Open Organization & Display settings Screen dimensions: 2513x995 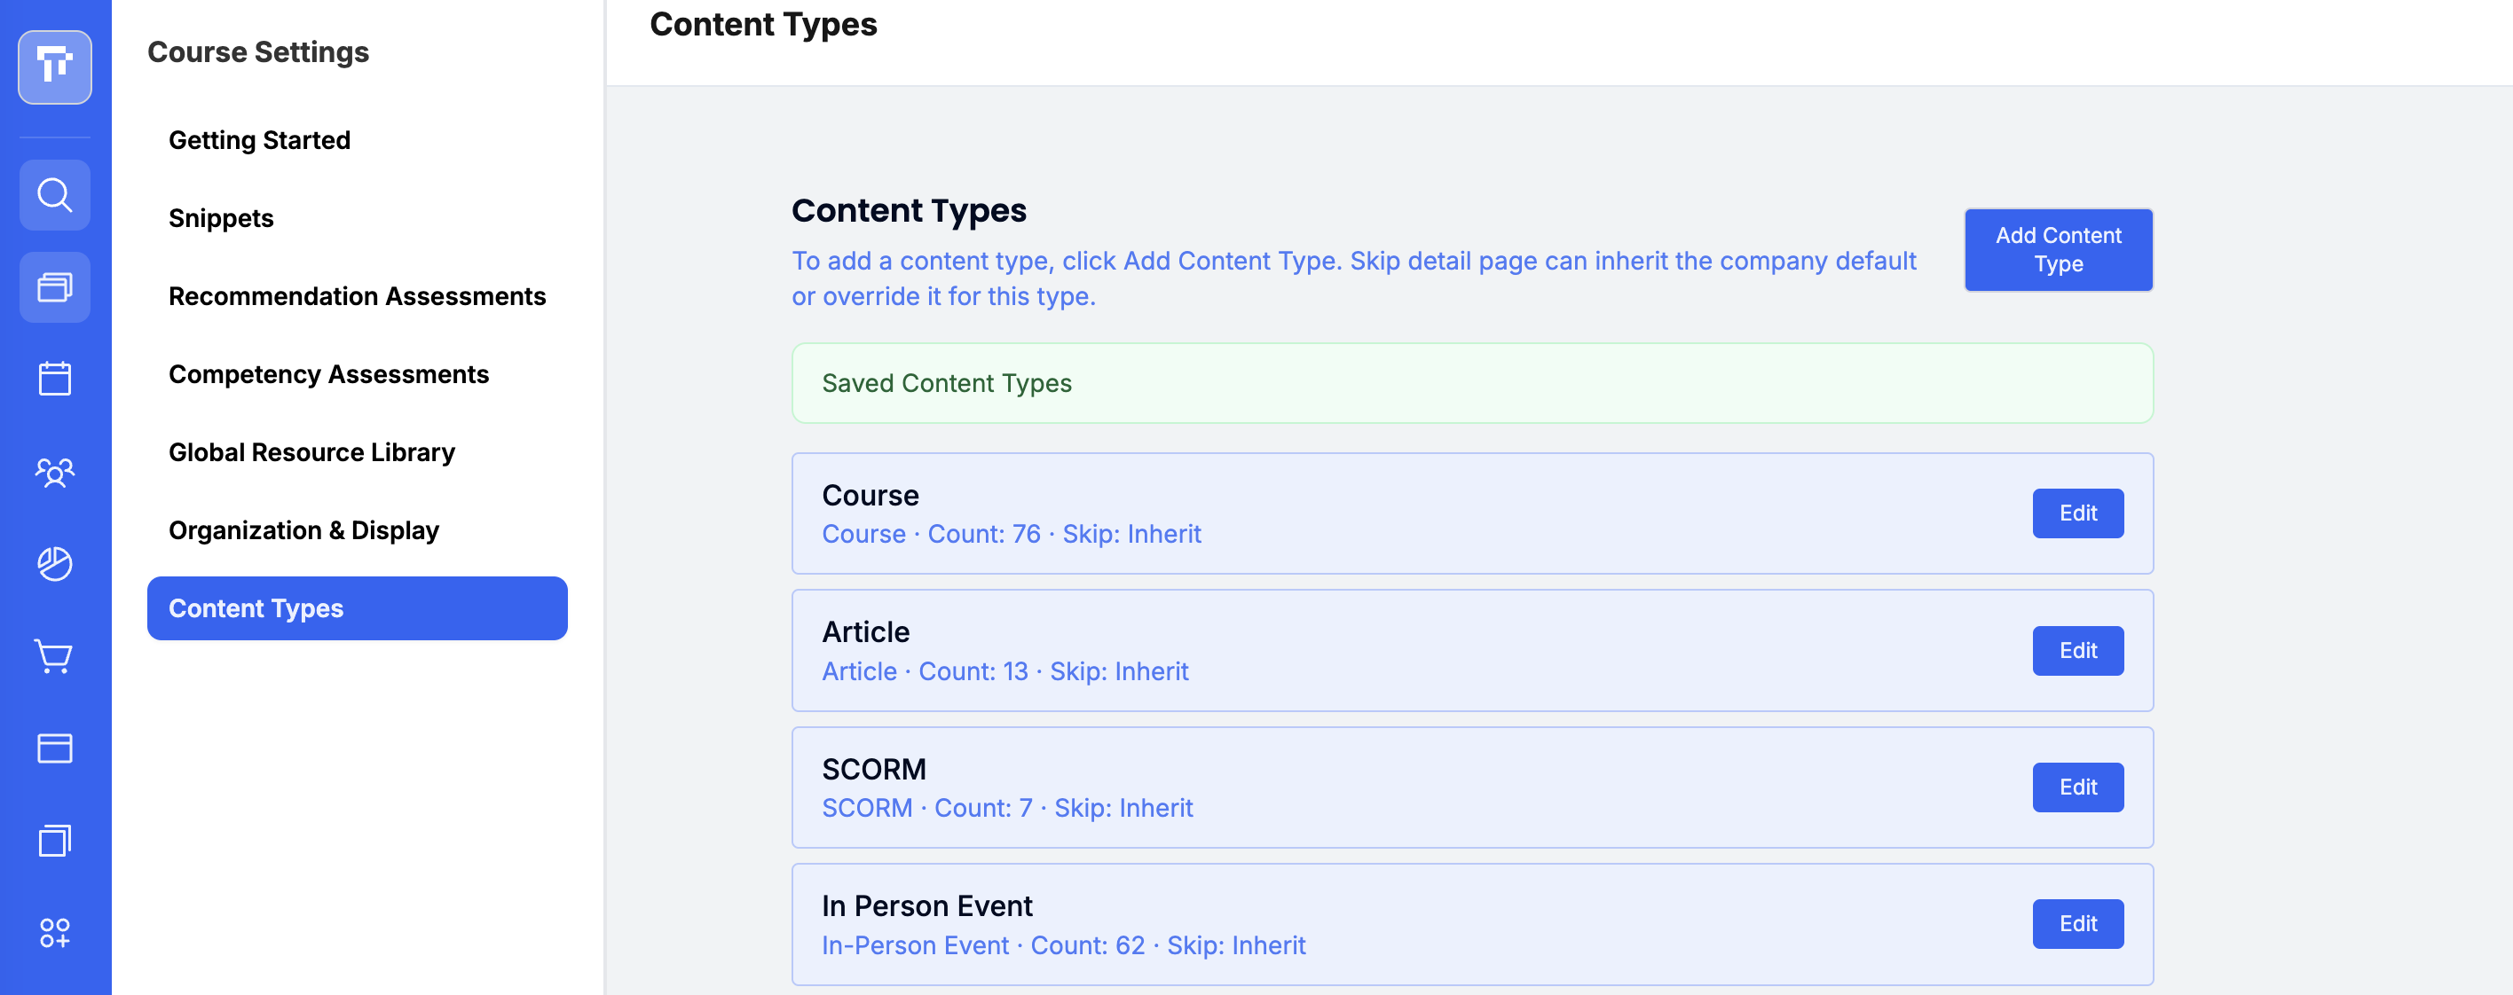tap(304, 530)
